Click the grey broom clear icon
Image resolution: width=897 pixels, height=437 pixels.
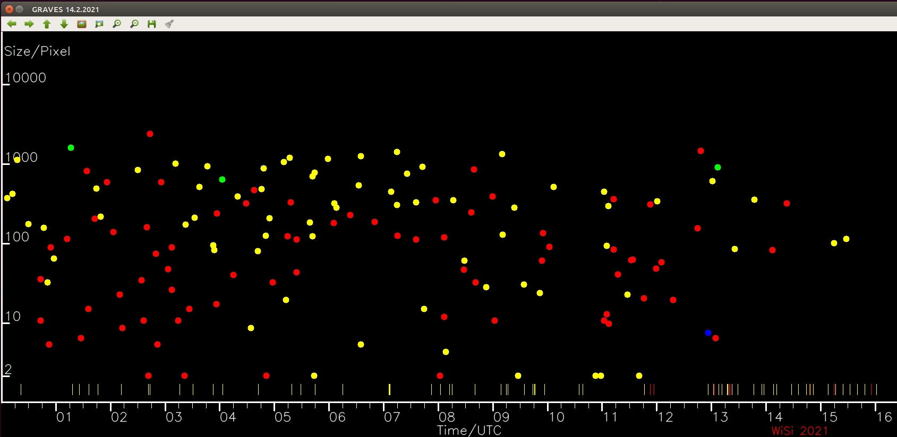[x=169, y=24]
